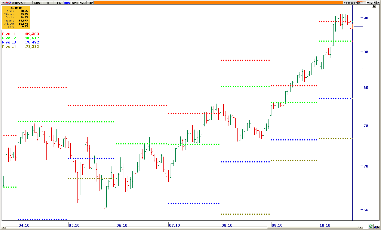Click the blue left arrow navigation icon

coord(375,227)
